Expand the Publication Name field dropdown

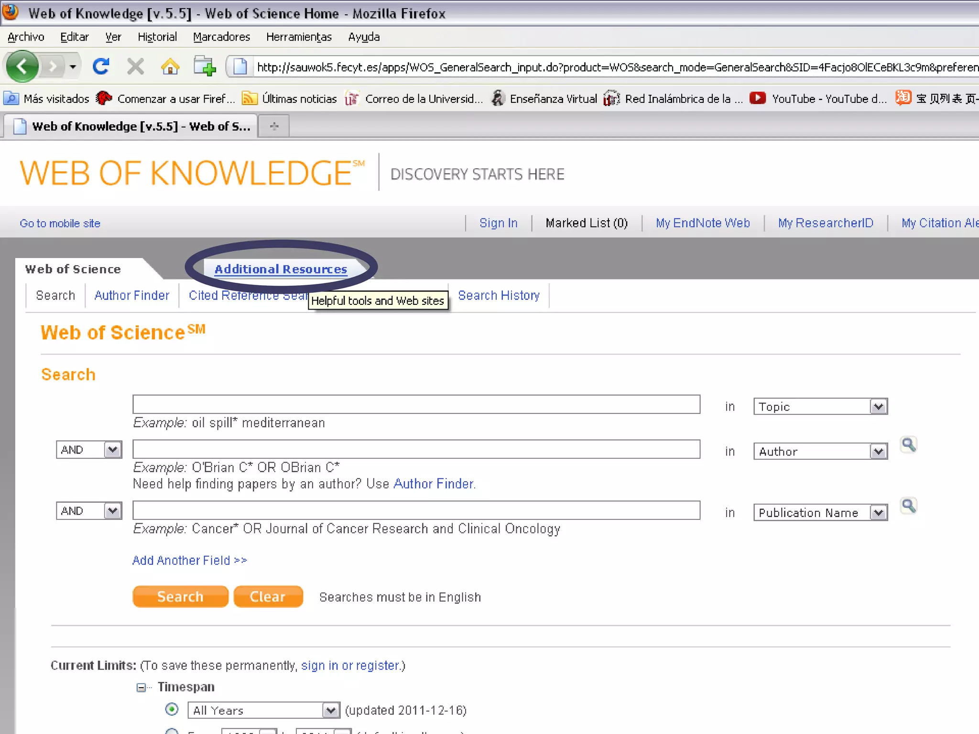tap(878, 513)
